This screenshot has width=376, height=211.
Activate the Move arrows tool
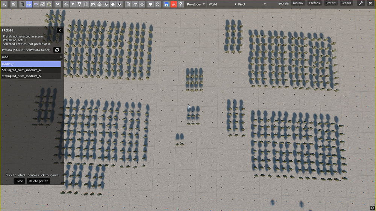click(29, 4)
